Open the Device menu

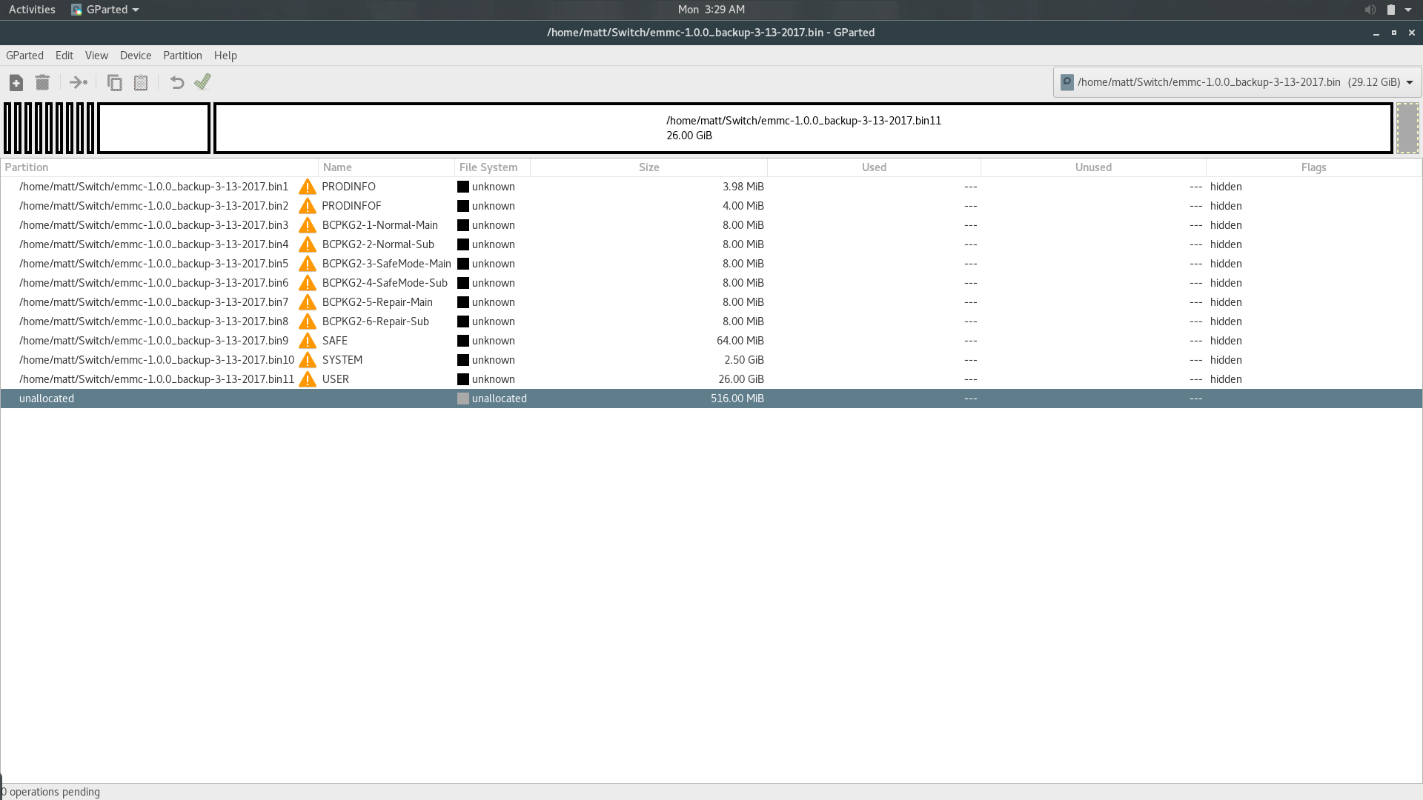coord(136,56)
